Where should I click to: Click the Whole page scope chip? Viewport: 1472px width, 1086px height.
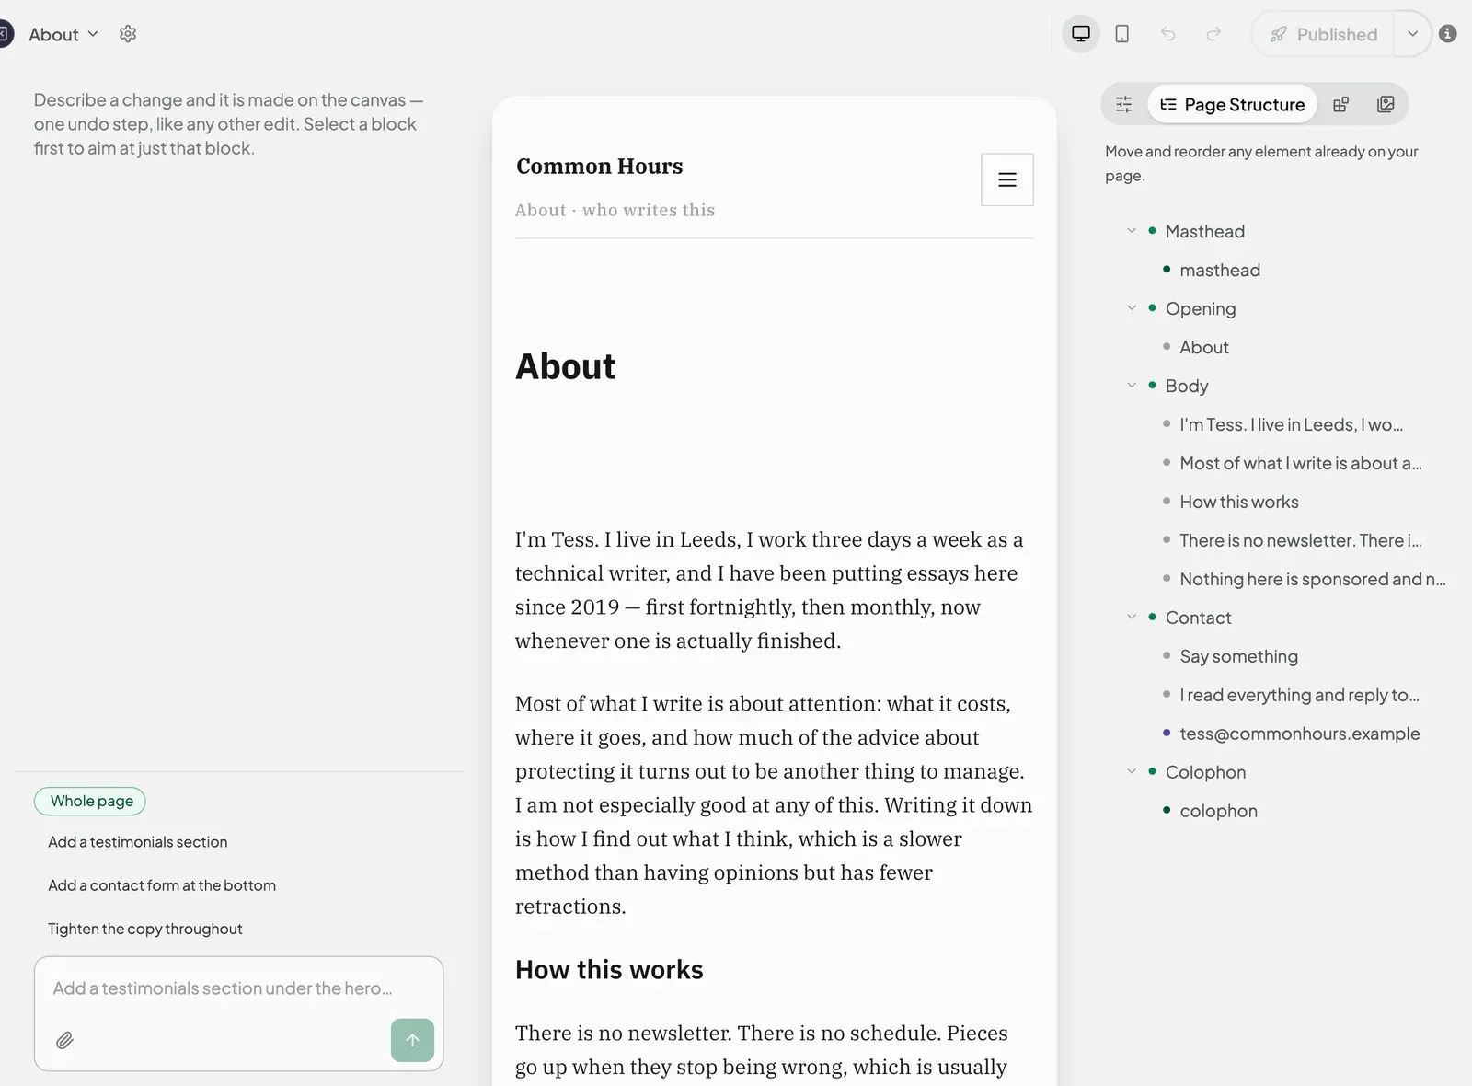90,801
